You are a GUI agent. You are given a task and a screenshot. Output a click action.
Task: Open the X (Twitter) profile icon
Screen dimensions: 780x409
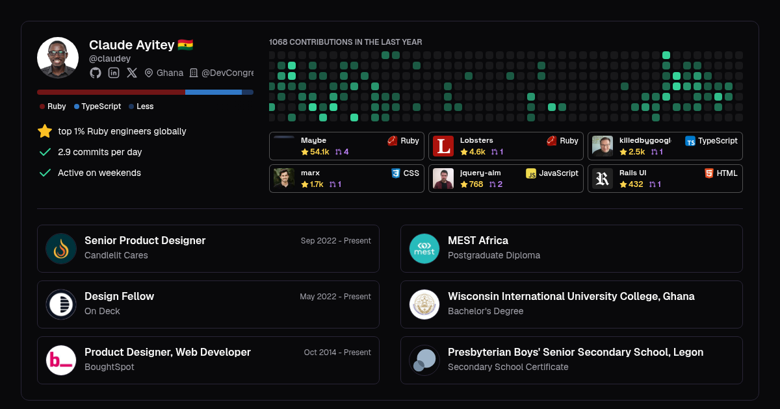tap(132, 73)
